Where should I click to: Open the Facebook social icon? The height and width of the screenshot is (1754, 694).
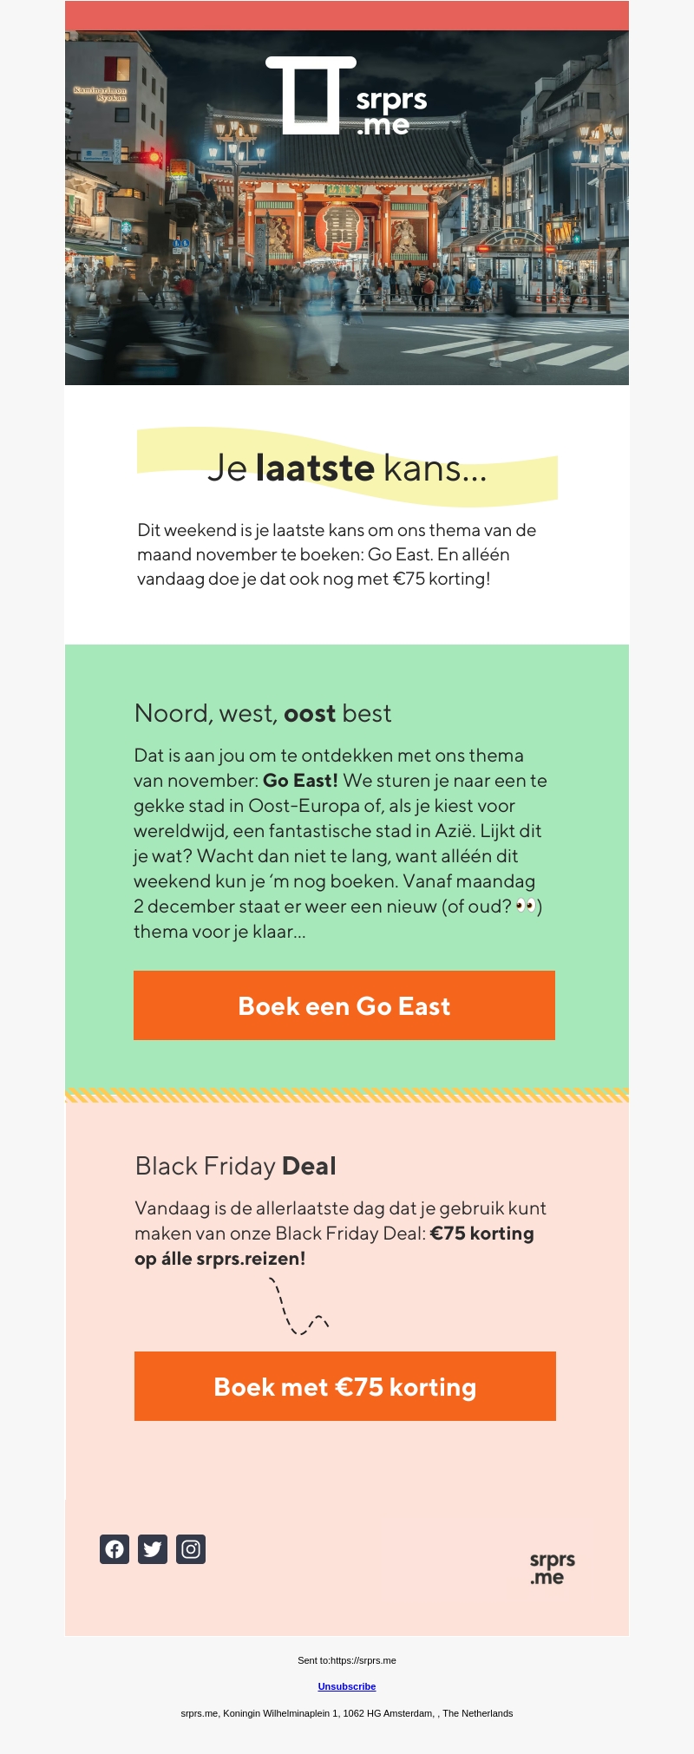click(x=115, y=1549)
